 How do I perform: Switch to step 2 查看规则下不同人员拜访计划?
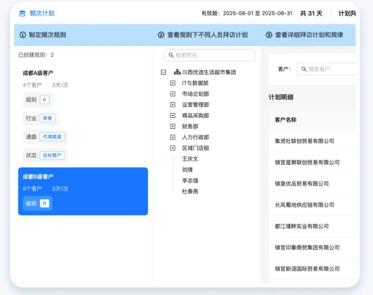click(202, 35)
